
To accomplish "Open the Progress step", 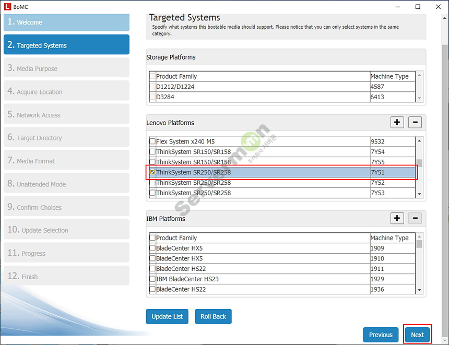I will click(x=66, y=253).
